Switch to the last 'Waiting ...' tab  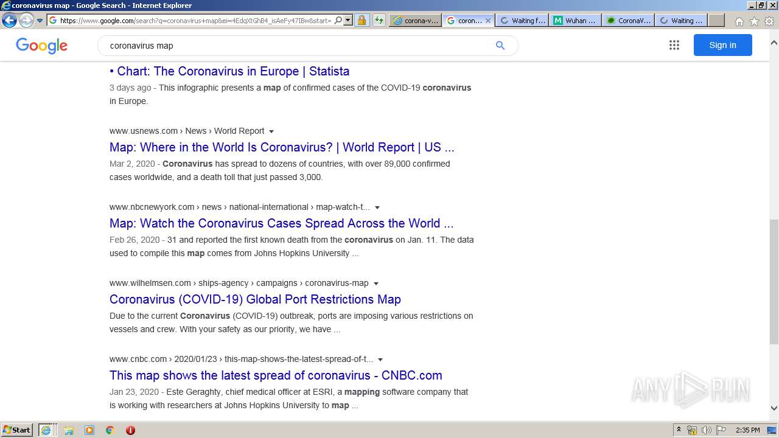point(681,20)
